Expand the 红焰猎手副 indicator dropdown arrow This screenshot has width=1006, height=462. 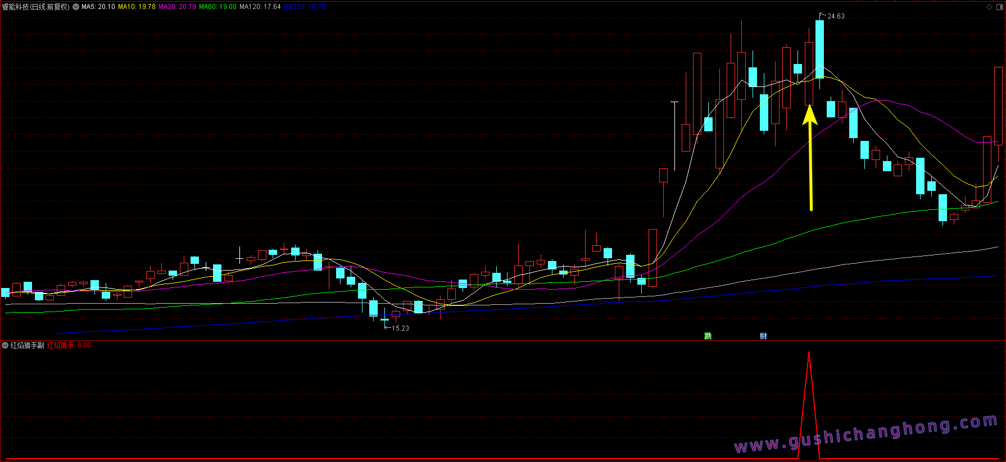tap(5, 345)
